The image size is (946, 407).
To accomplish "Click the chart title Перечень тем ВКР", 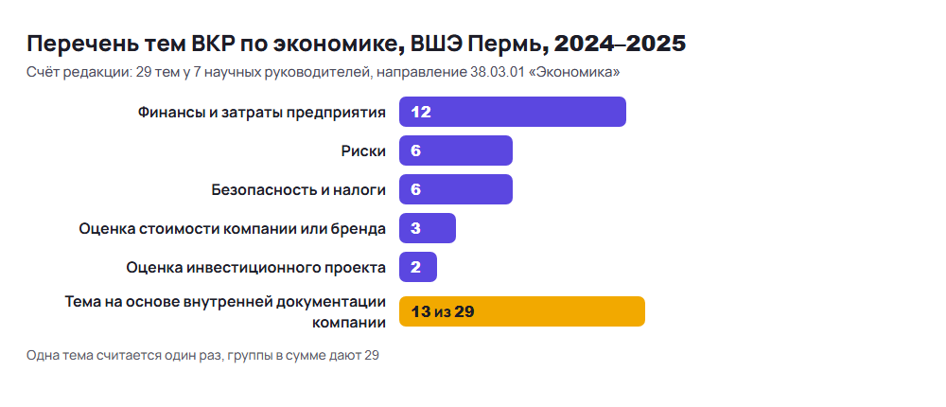I will [x=357, y=44].
